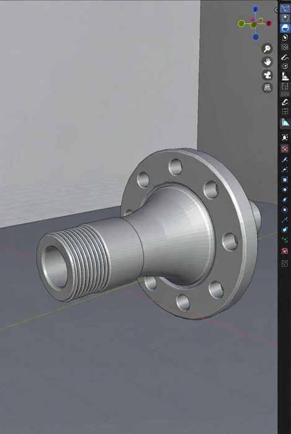Click the blue Z axis on gizmo top

point(255,9)
